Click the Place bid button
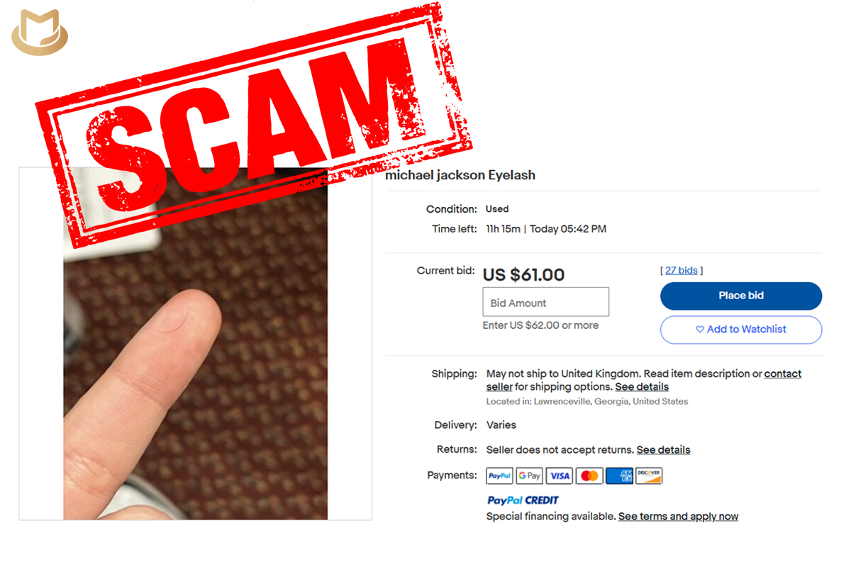The height and width of the screenshot is (567, 851). click(x=741, y=296)
